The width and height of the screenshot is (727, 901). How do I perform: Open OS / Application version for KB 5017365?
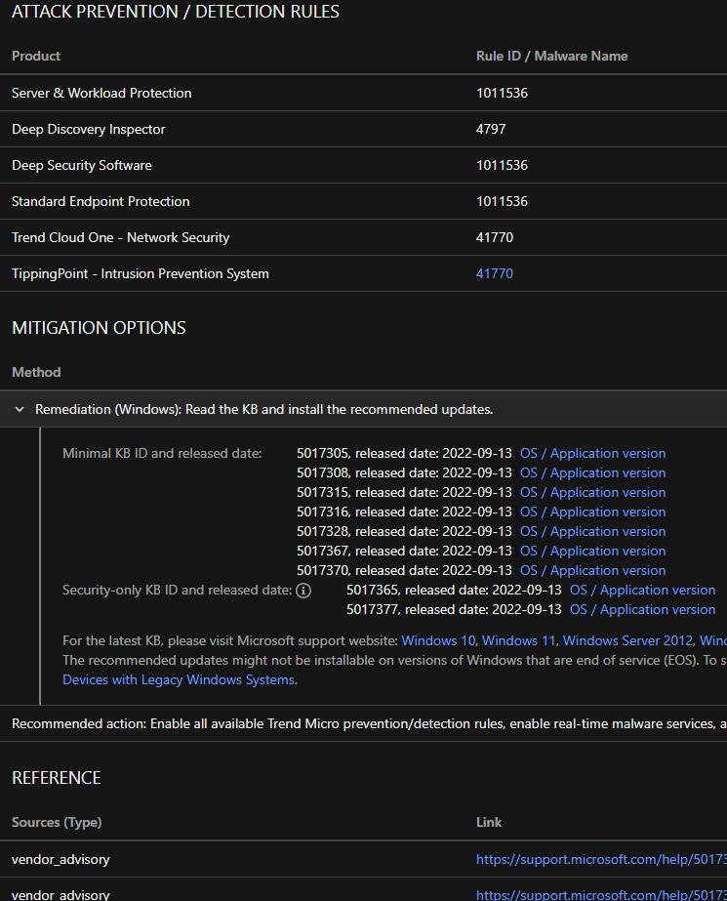click(x=642, y=591)
